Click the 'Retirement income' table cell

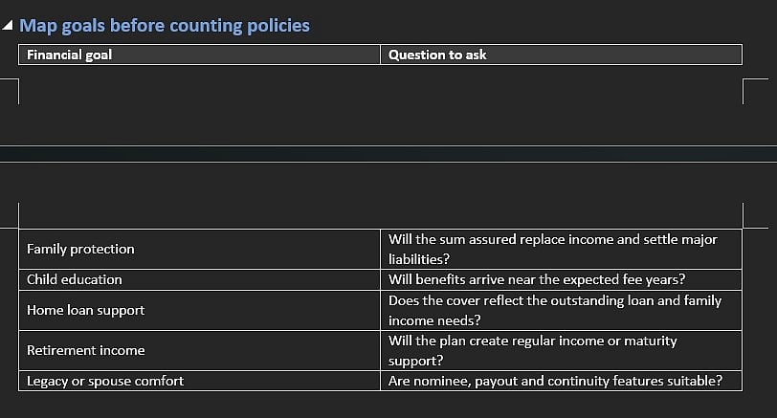click(199, 351)
